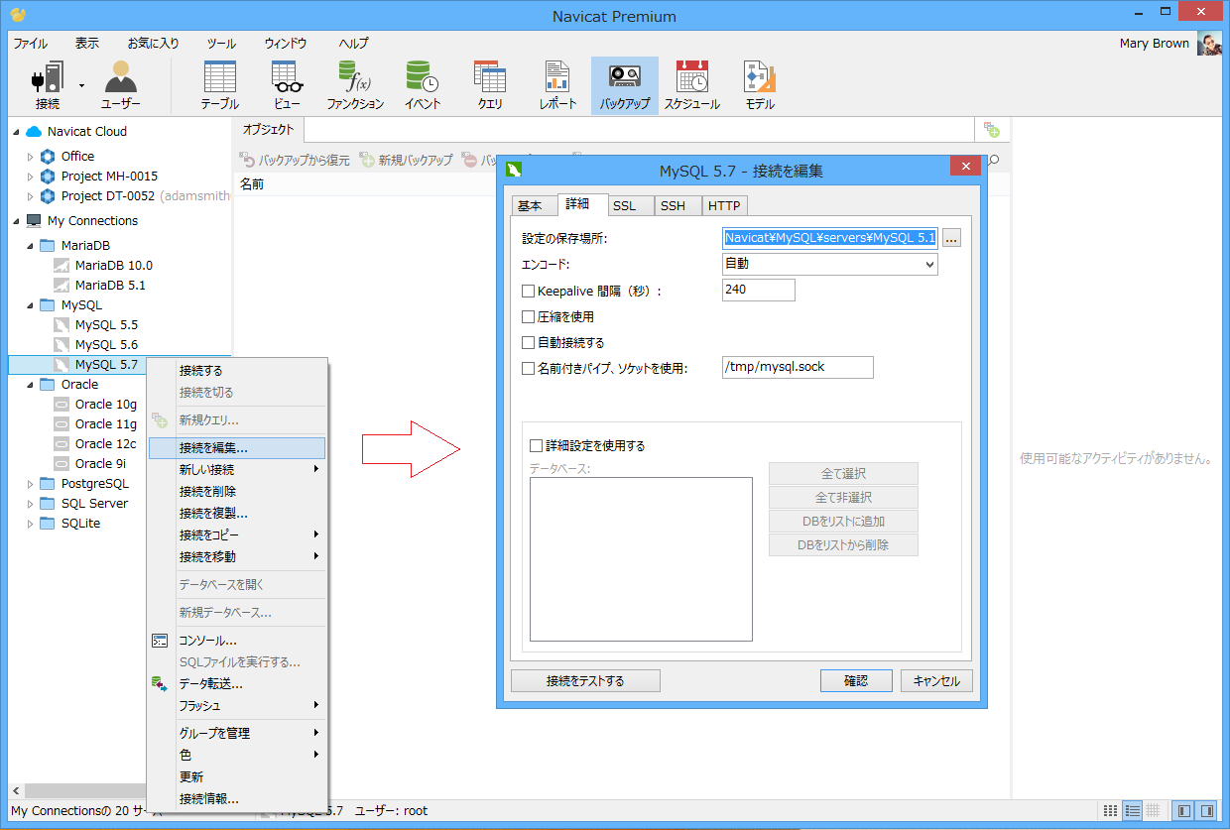Click the green-plus icon right of the オブジェクト tab bar
The height and width of the screenshot is (830, 1230).
tap(991, 130)
